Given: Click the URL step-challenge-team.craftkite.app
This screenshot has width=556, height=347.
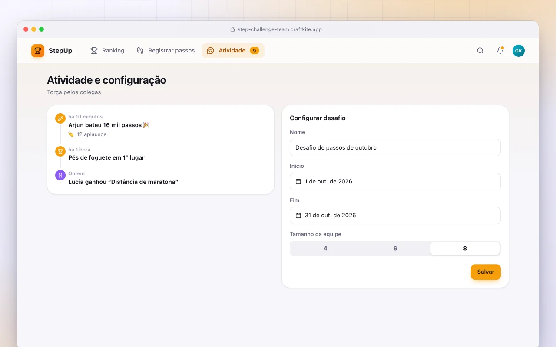Looking at the screenshot, I should point(280,29).
